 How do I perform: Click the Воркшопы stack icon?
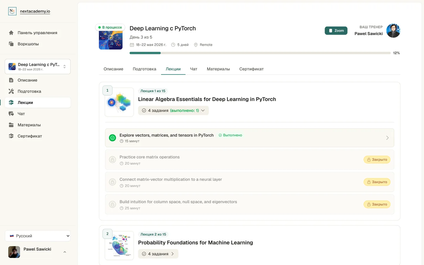pyautogui.click(x=11, y=44)
